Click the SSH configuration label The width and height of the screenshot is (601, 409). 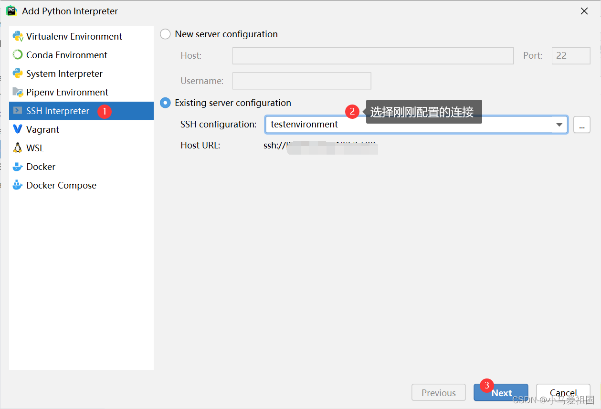[218, 125]
